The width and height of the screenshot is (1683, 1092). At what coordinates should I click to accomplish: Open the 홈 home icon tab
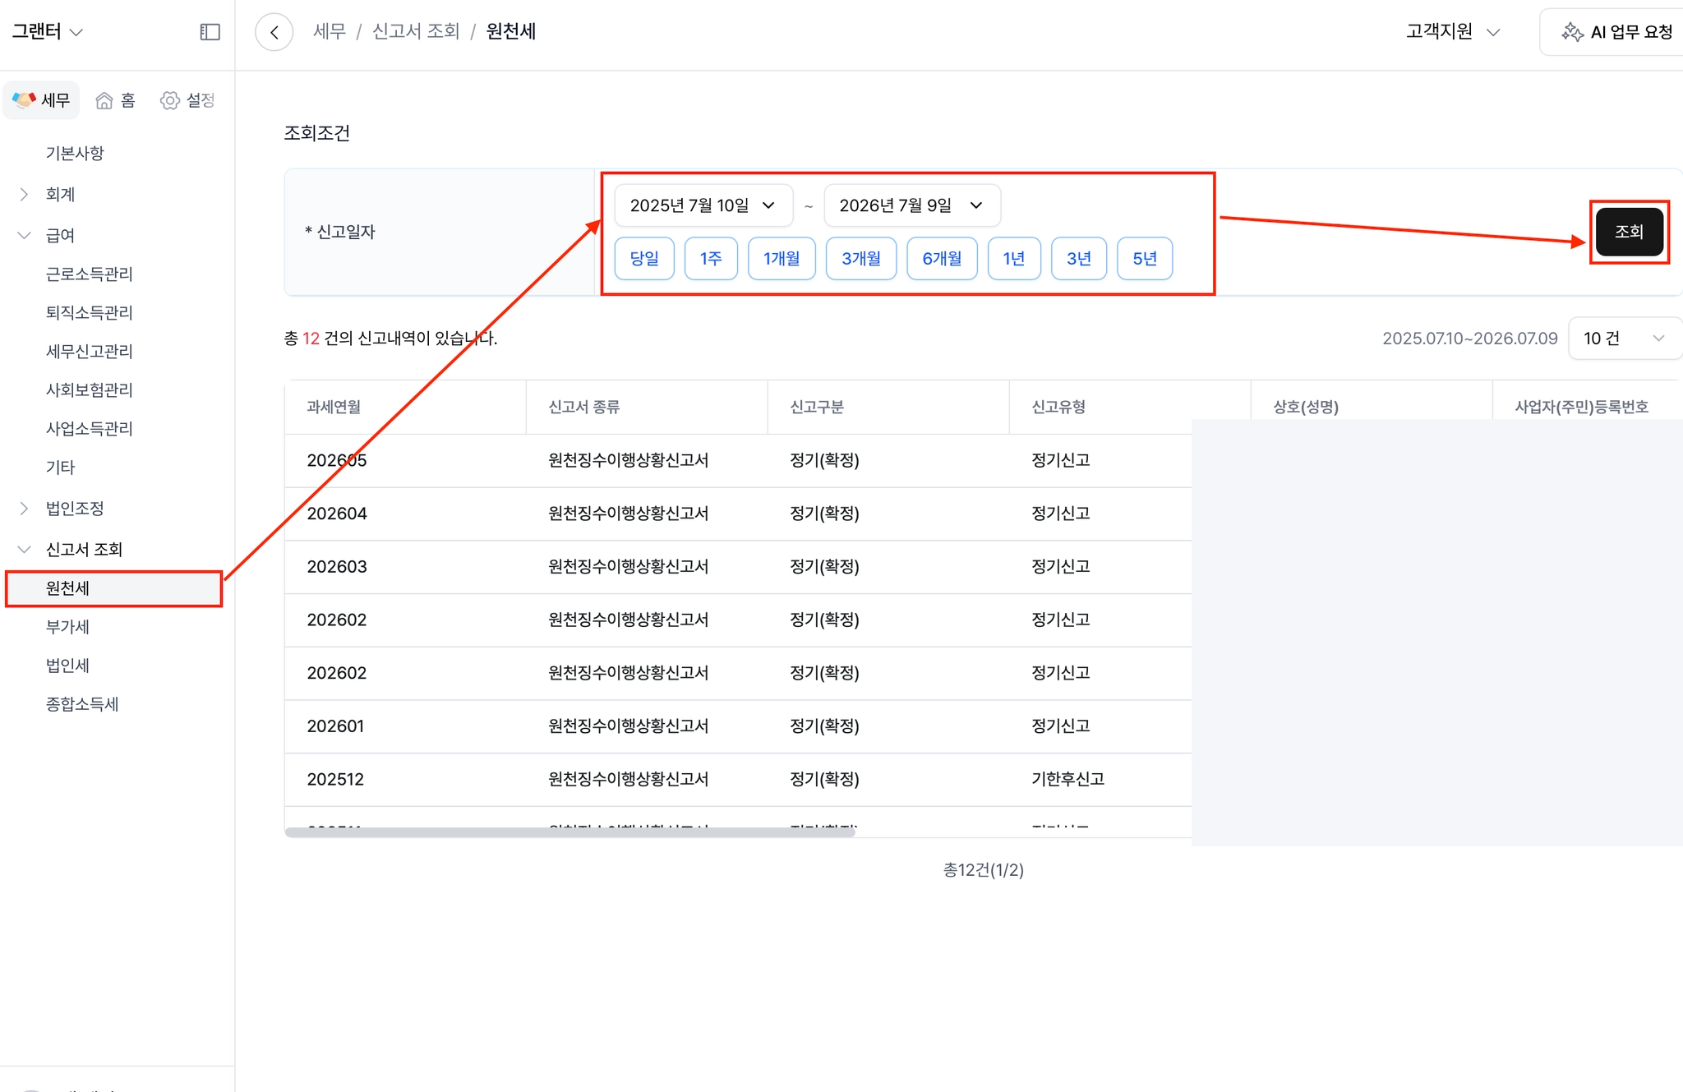[x=116, y=100]
